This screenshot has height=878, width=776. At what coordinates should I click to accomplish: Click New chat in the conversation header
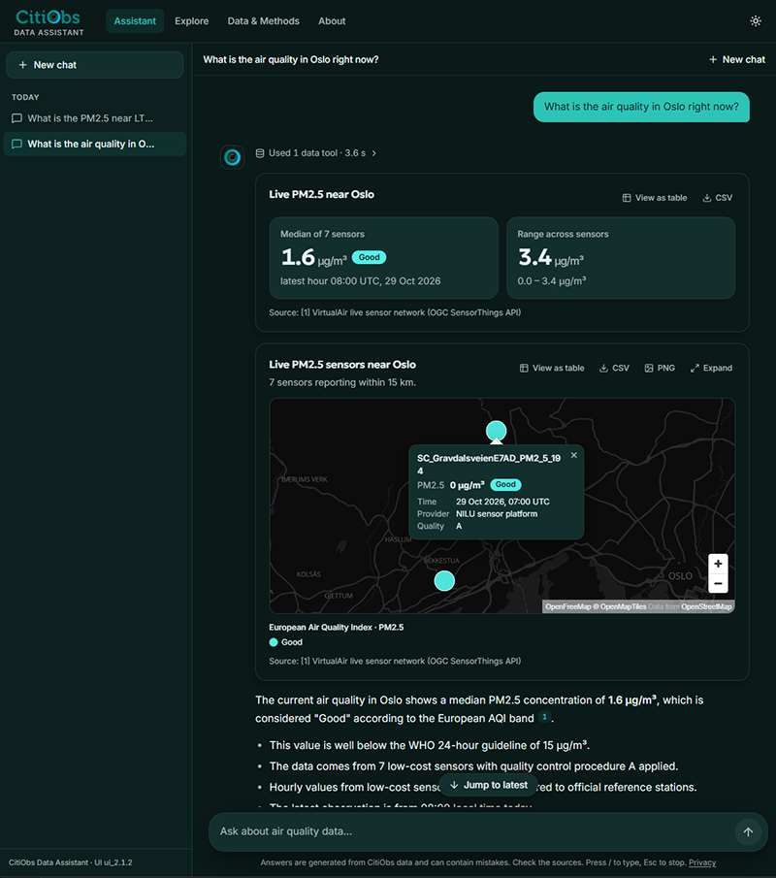(x=737, y=59)
